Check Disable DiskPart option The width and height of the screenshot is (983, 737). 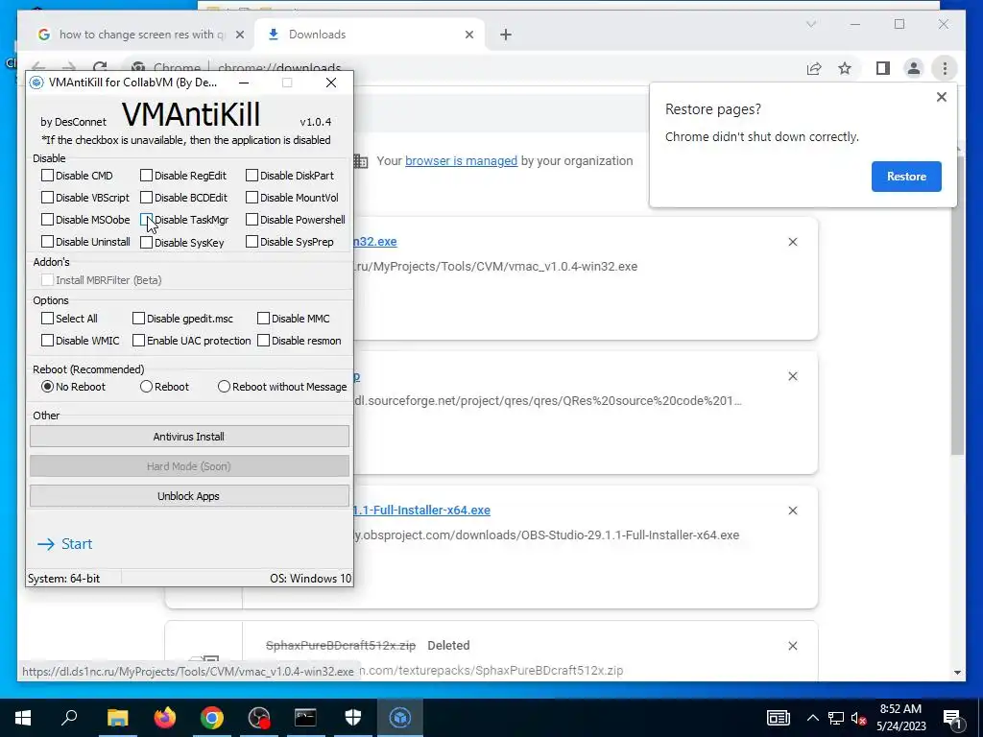click(252, 176)
